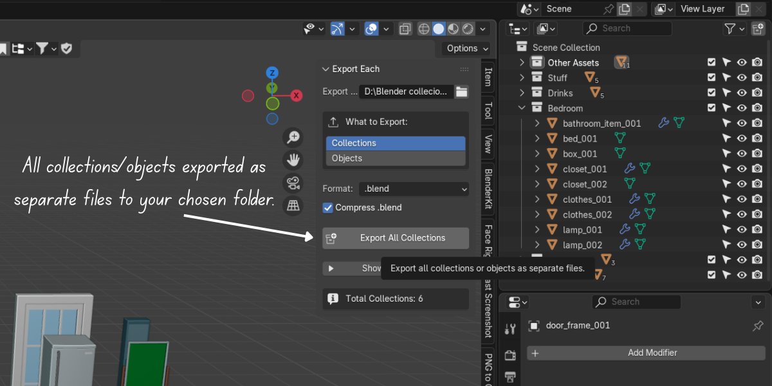Select the Material Preview shading icon

[x=452, y=28]
